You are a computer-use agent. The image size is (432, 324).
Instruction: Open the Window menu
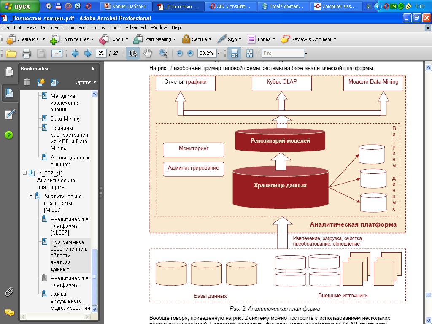[x=159, y=27]
